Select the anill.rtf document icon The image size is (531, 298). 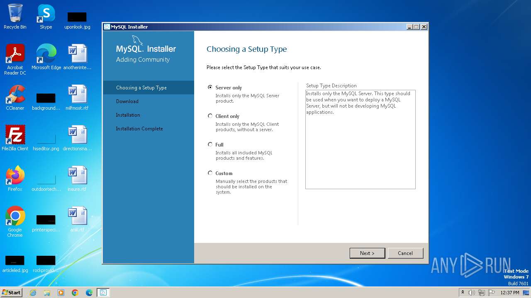click(77, 219)
